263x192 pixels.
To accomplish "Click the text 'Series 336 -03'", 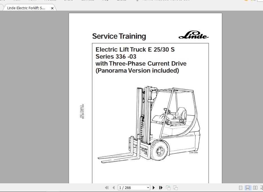I will pos(116,57).
